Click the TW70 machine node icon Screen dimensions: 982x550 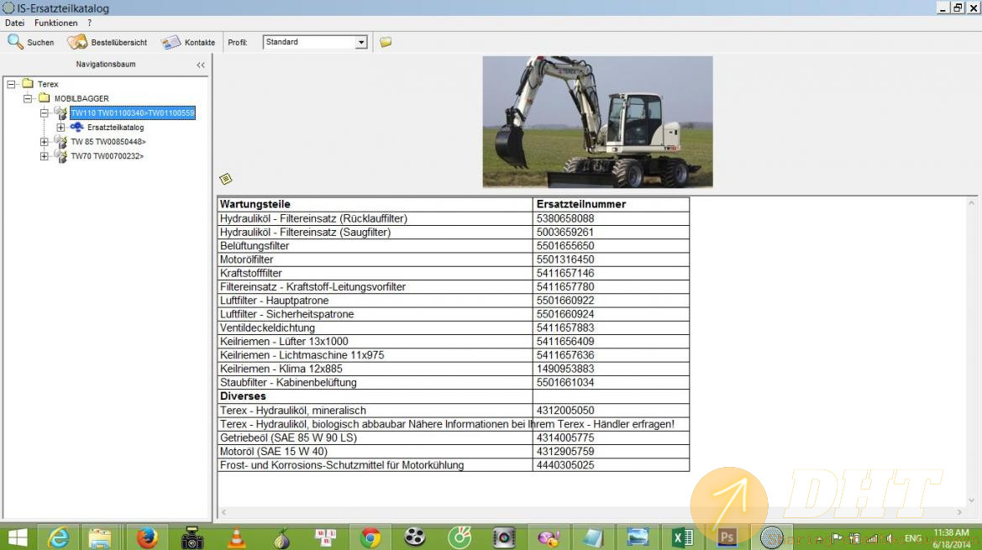[60, 156]
